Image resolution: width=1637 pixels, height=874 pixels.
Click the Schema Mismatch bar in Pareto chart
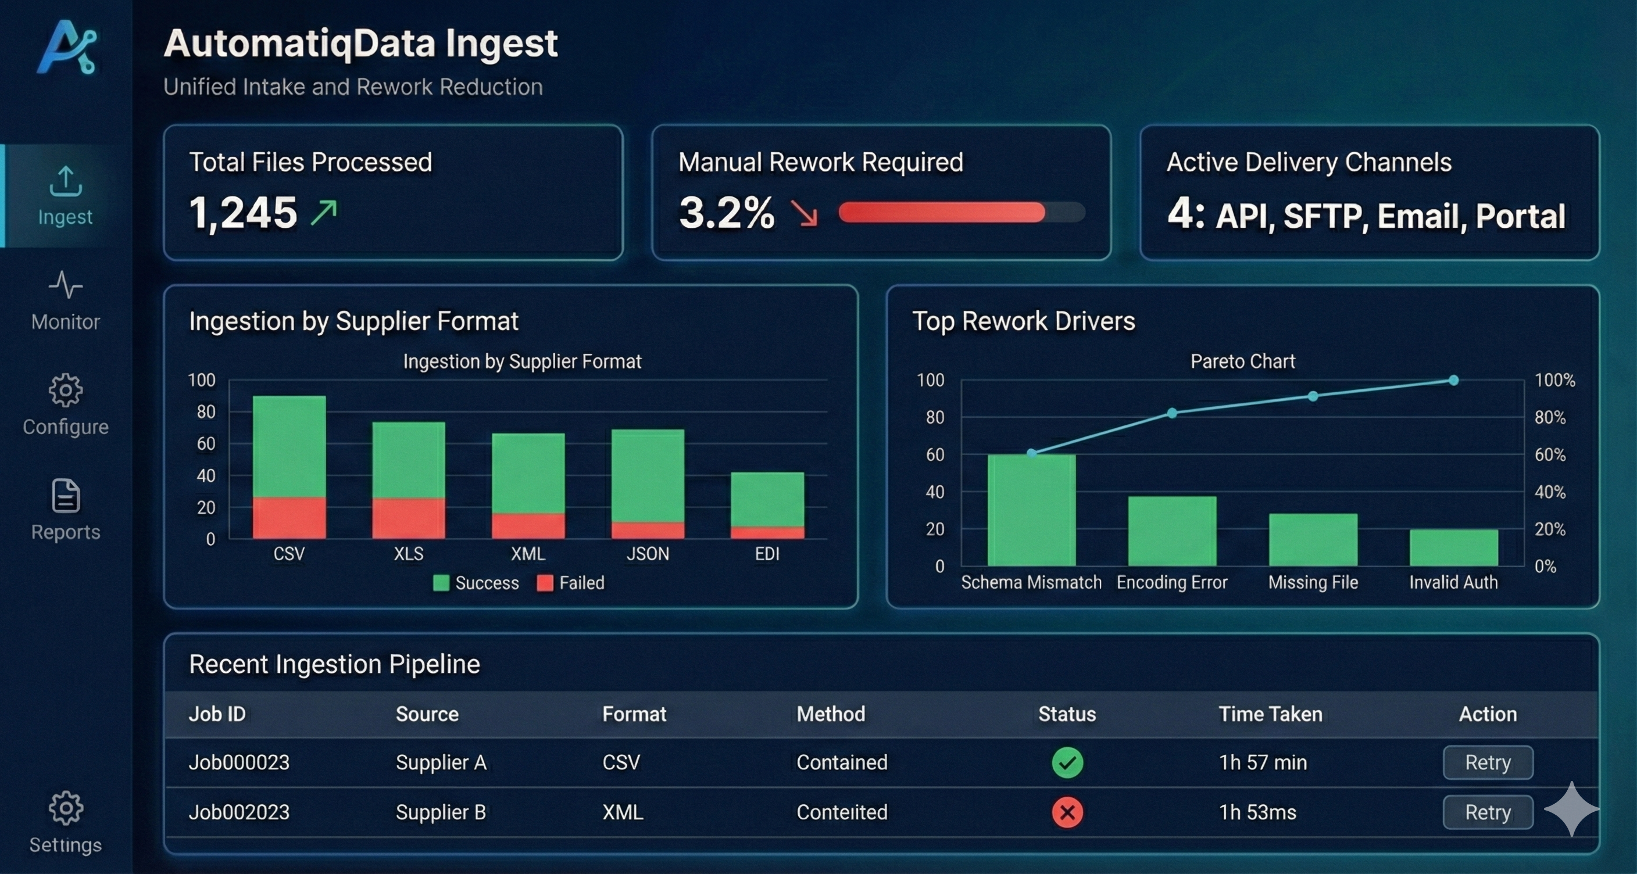(x=1031, y=510)
